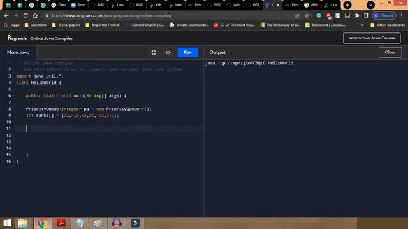Open dark video editor icon on taskbar
This screenshot has width=408, height=229.
point(135,223)
